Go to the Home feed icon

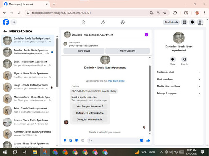point(83,22)
